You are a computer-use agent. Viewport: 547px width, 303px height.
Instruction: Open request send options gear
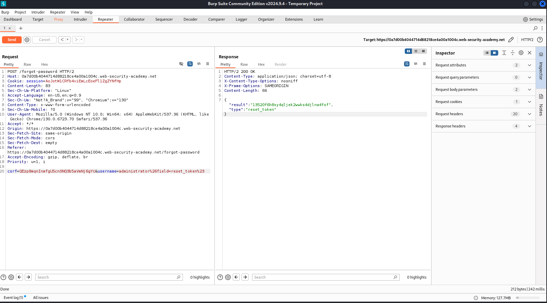tap(27, 40)
